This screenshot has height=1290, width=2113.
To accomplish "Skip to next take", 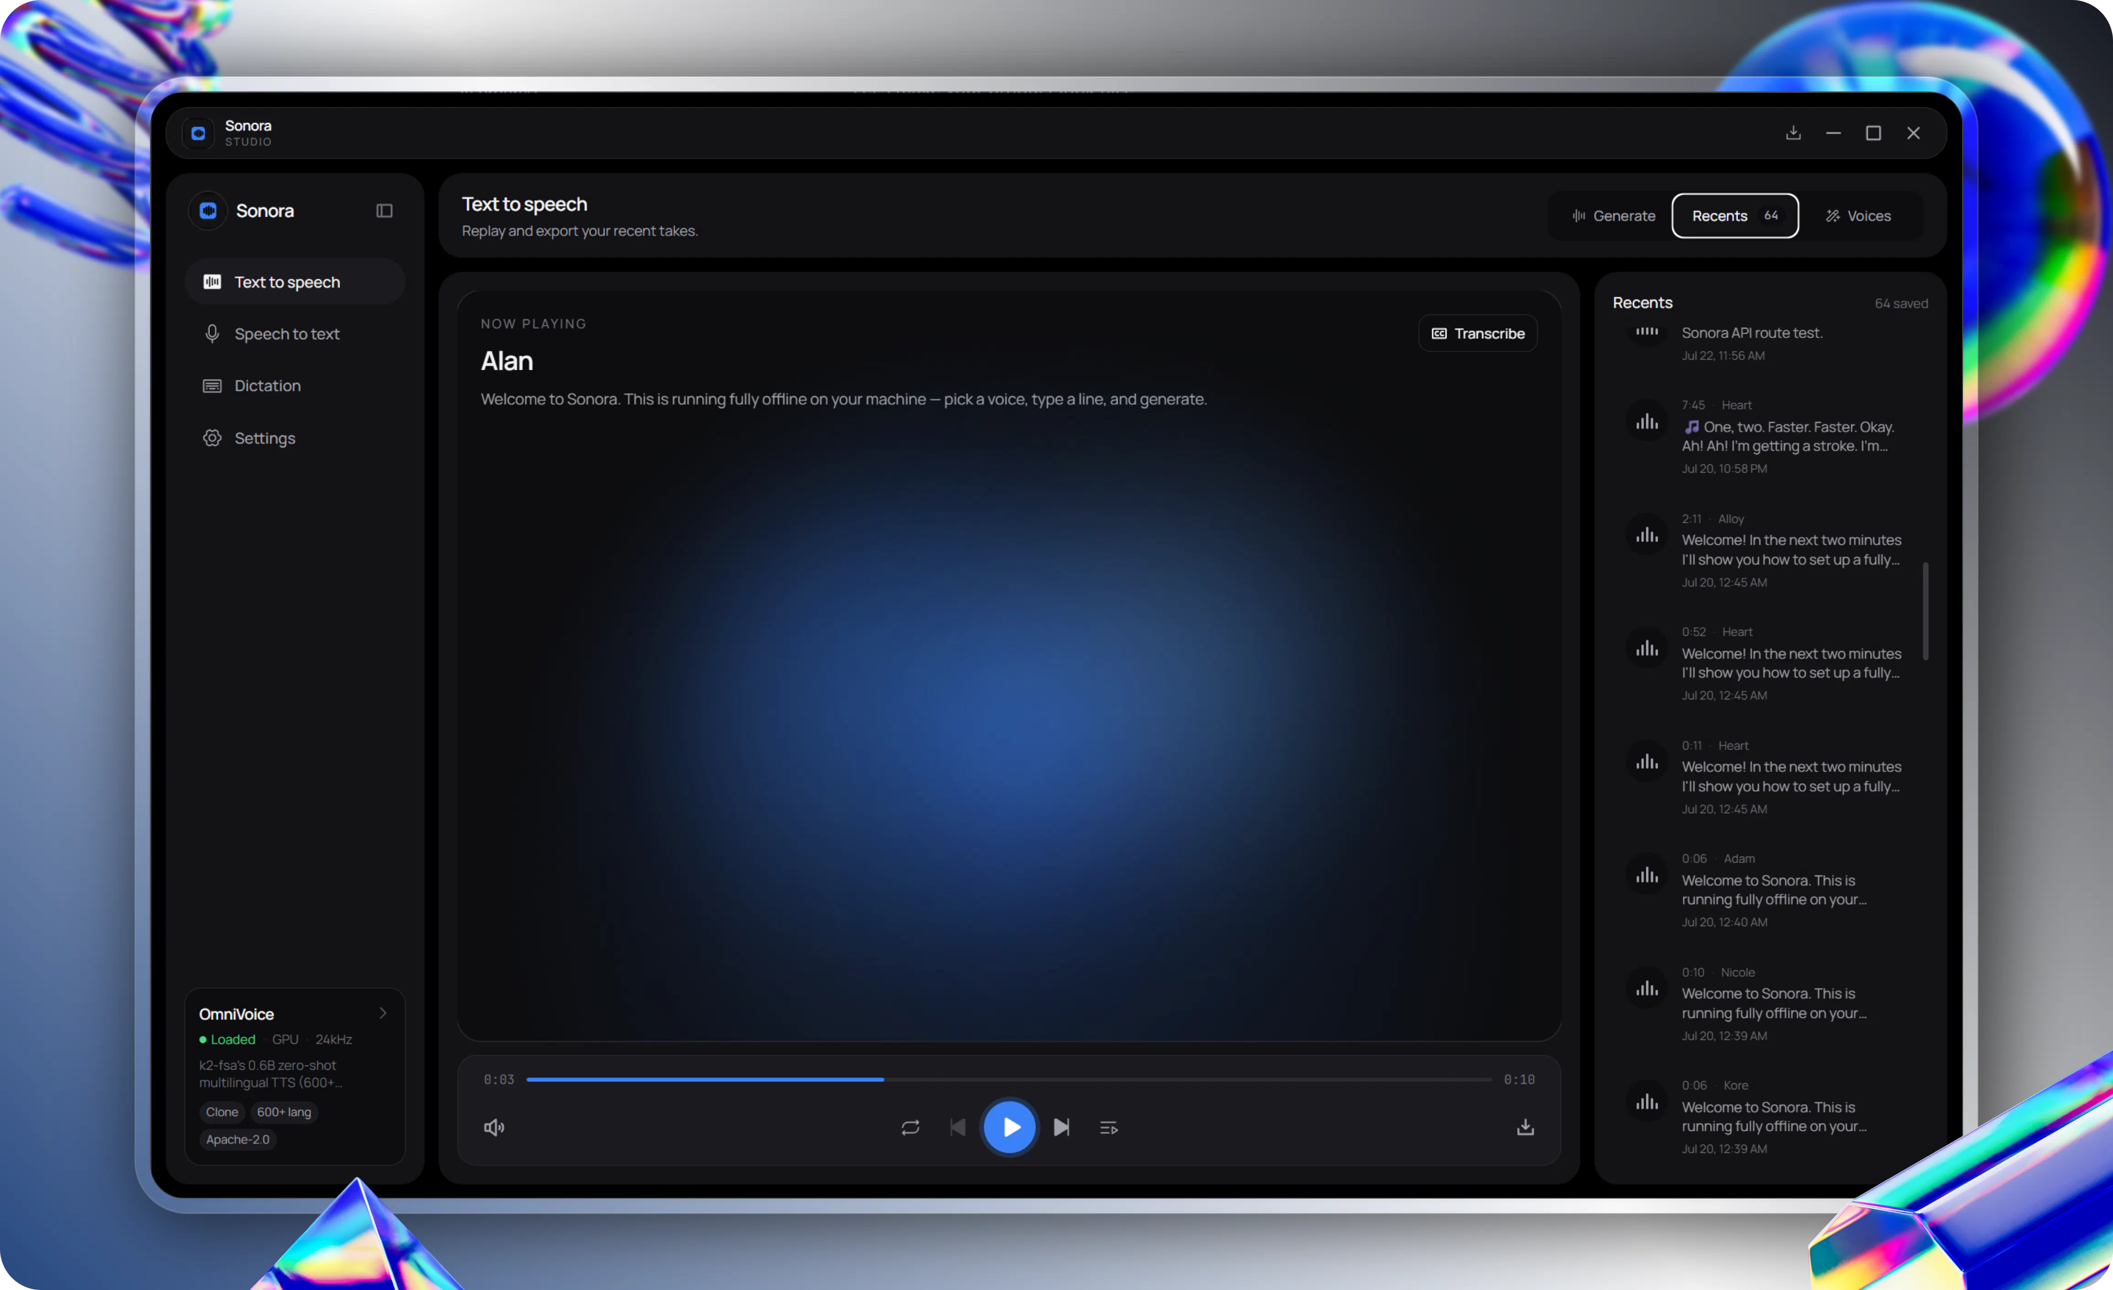I will 1062,1128.
